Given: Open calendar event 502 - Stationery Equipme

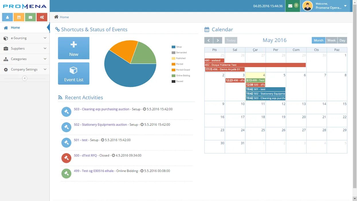Looking at the screenshot, I should click(x=266, y=94).
